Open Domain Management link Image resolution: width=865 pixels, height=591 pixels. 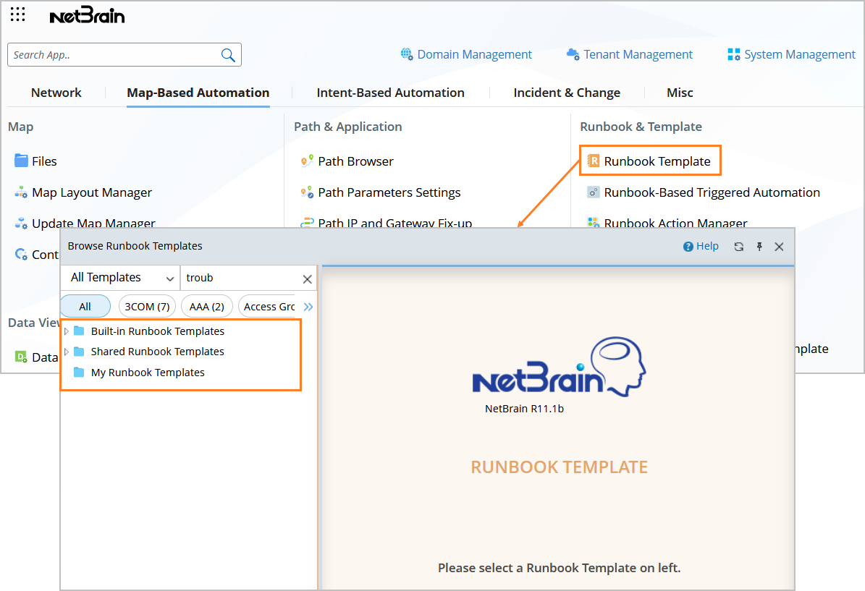[466, 54]
